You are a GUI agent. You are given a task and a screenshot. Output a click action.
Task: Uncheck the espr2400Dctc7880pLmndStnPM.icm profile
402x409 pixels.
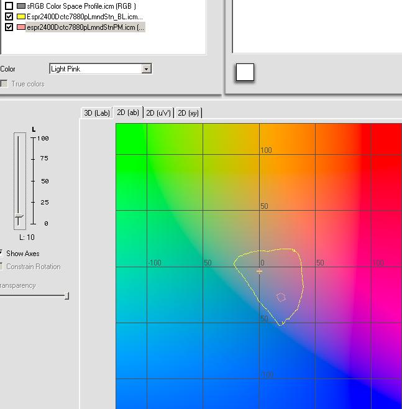[x=9, y=27]
